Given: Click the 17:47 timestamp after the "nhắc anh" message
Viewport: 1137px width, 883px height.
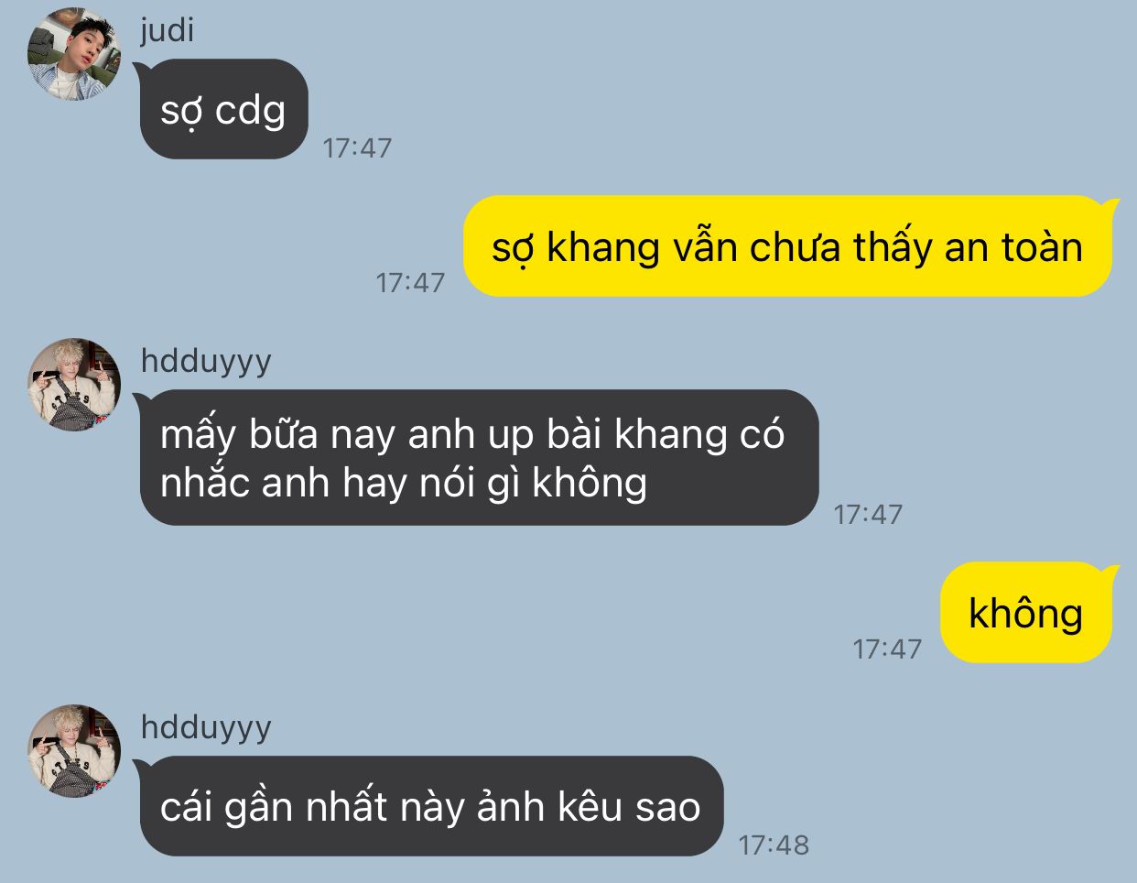Looking at the screenshot, I should click(868, 514).
